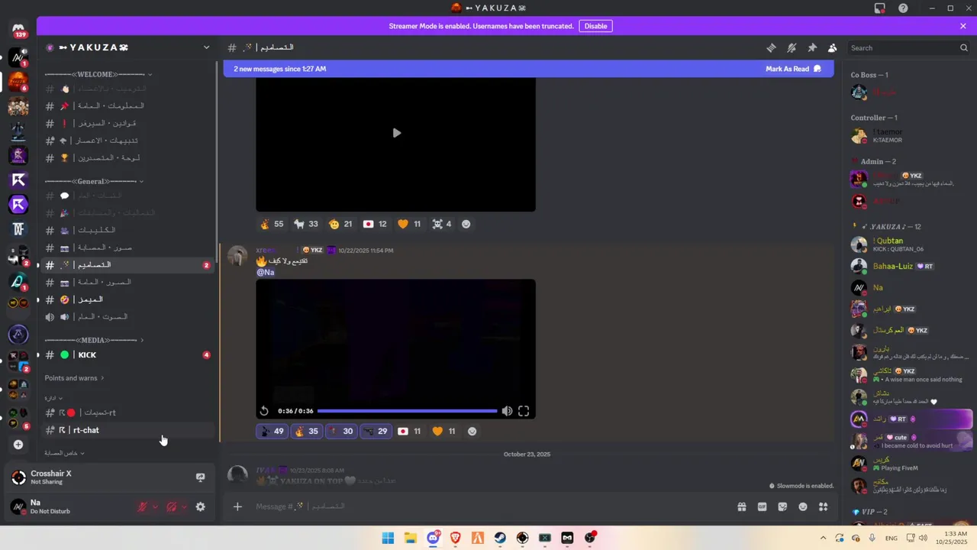The width and height of the screenshot is (977, 550).
Task: Attach file with plus button
Action: pyautogui.click(x=237, y=506)
